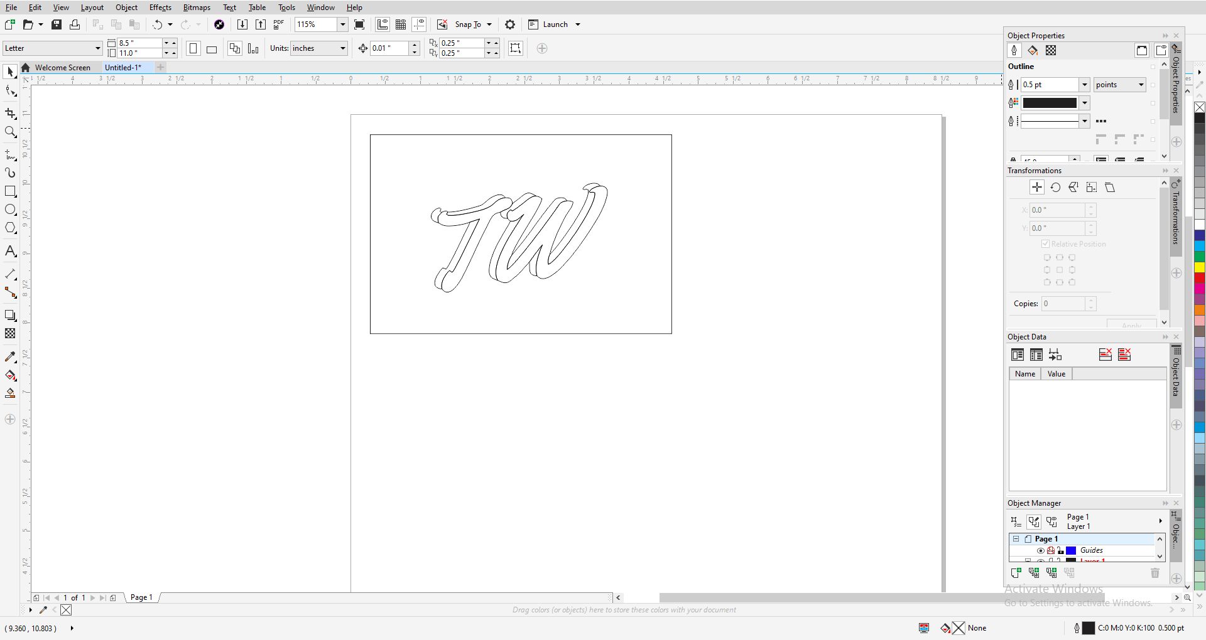
Task: Click Launch button in toolbar
Action: coord(548,24)
